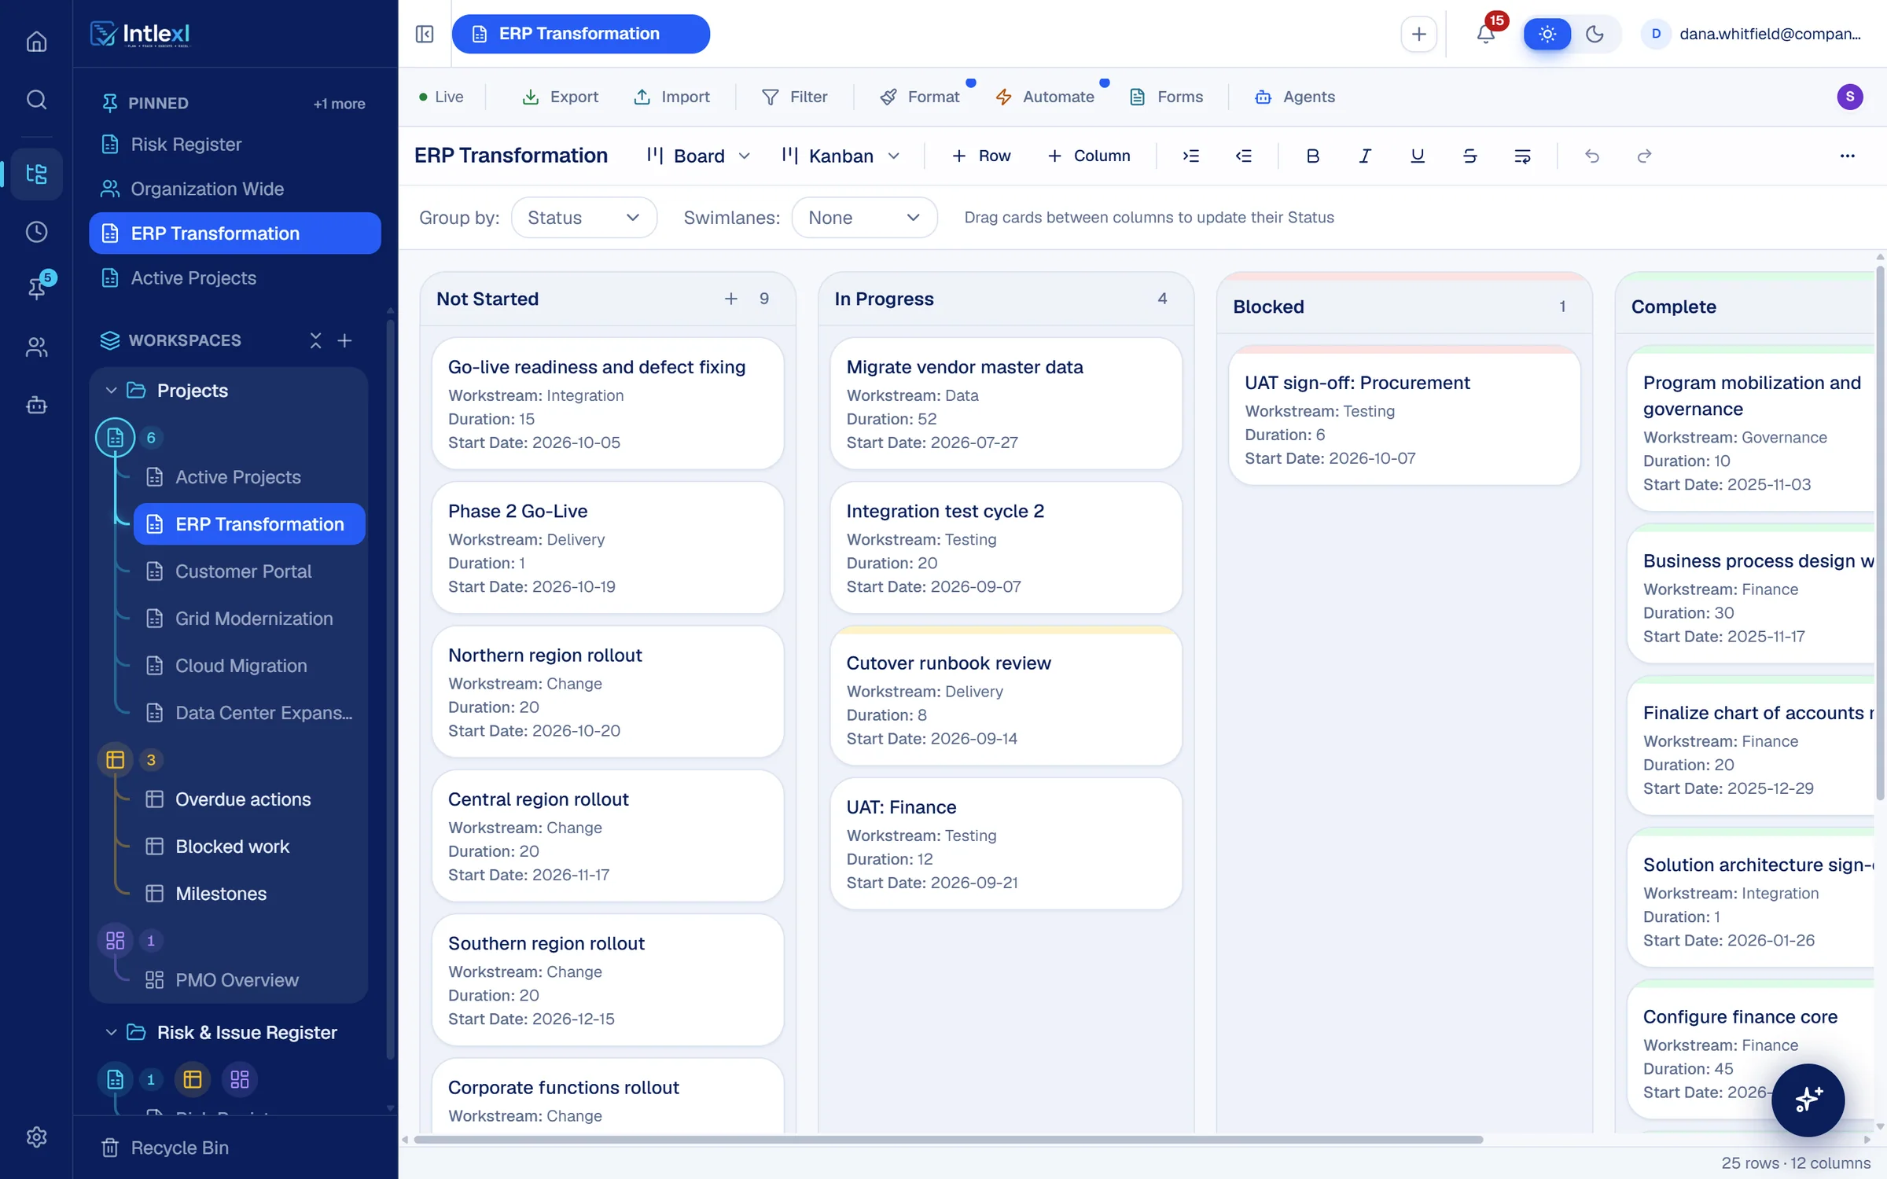Screen dimensions: 1887x1179
Task: Open the people icon in left rail
Action: click(x=36, y=347)
